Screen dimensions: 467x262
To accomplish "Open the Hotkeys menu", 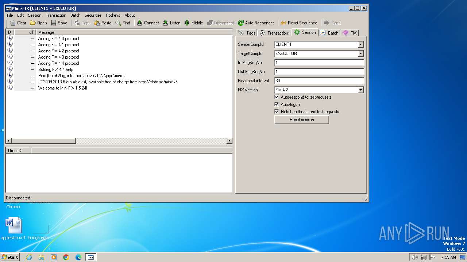I will 113,15.
